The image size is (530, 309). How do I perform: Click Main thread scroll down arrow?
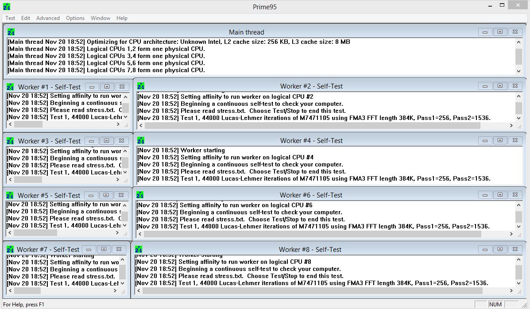tap(518, 71)
